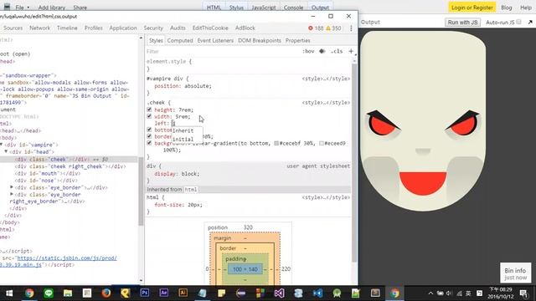Open the #eceed9 color swatch

click(322, 143)
